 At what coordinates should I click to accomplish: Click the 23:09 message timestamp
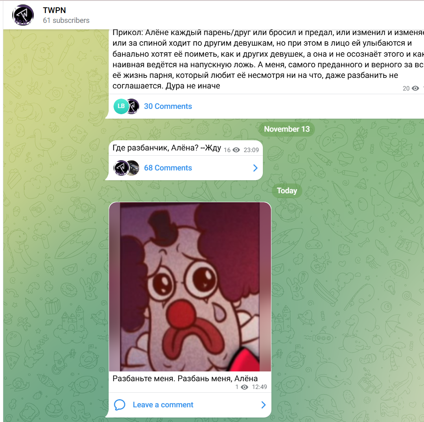tap(251, 150)
